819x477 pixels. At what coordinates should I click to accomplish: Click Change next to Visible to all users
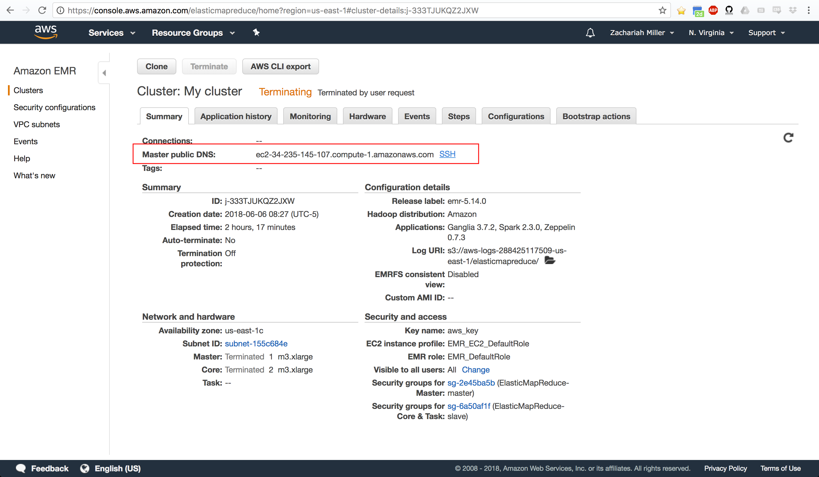tap(475, 370)
